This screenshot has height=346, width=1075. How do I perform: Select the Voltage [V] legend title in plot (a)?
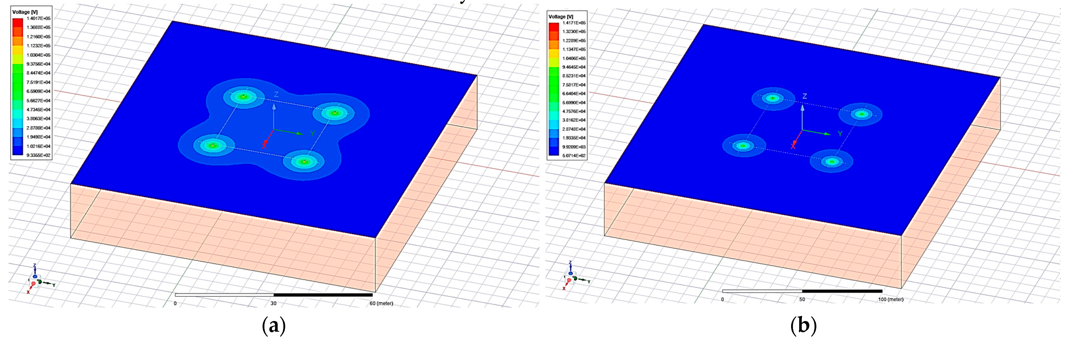[x=25, y=12]
